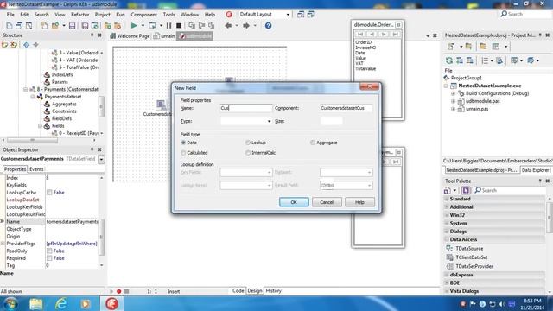Switch to the Welcome Page tab
This screenshot has height=311, width=553.
(130, 36)
